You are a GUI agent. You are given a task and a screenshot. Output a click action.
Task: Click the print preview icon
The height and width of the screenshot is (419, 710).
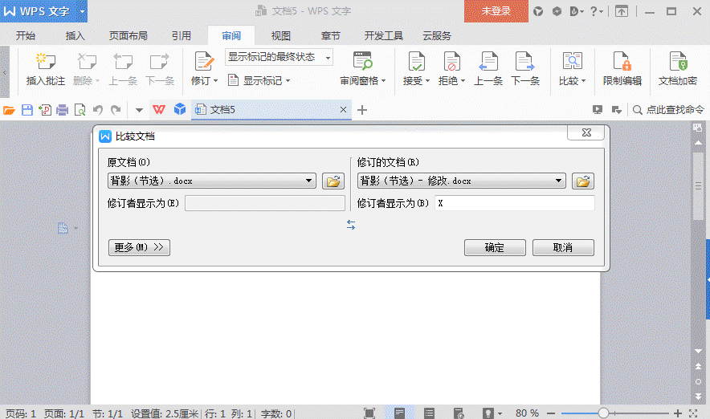(80, 110)
